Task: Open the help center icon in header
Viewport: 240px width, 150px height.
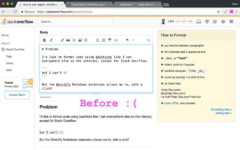Action: (223, 22)
